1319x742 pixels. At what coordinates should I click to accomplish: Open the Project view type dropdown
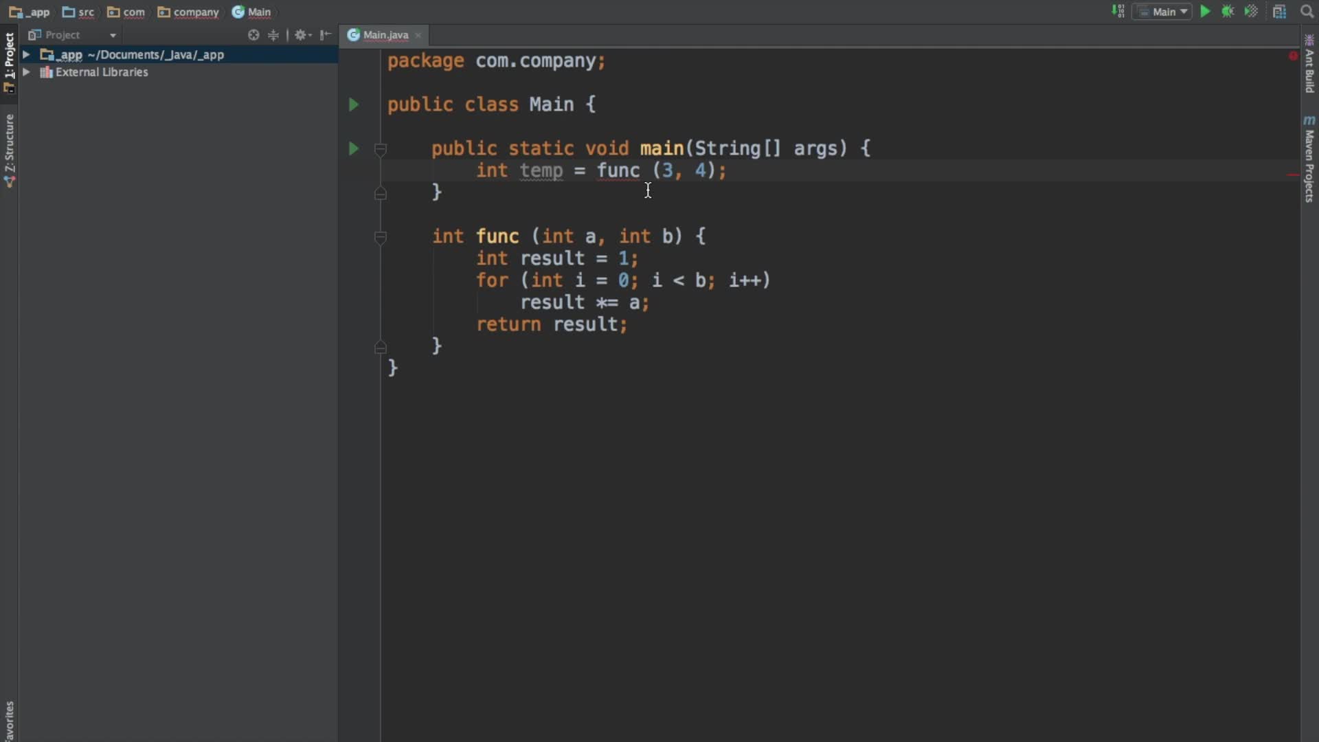(x=113, y=35)
